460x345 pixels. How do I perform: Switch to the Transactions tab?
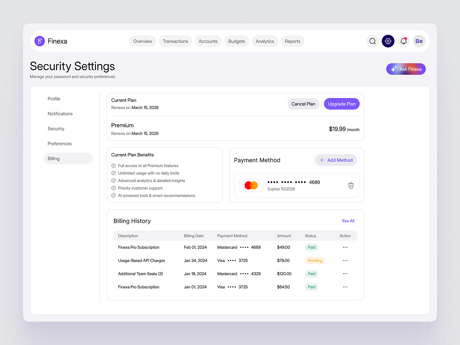pos(175,41)
